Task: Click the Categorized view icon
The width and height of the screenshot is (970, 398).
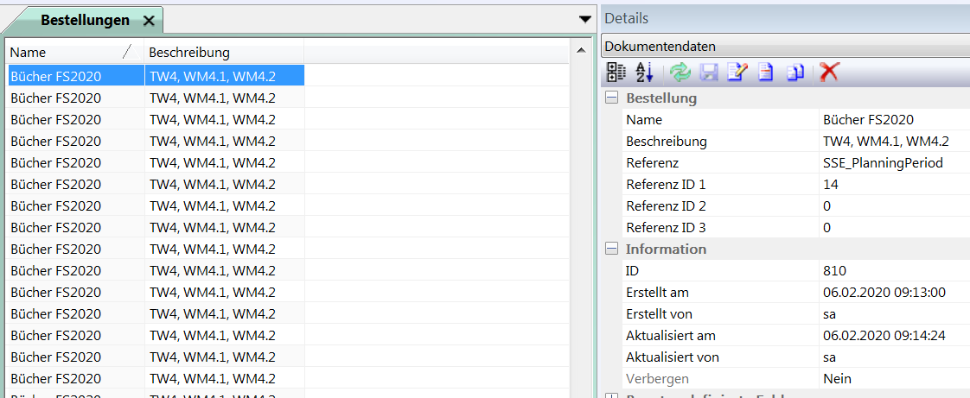Action: tap(615, 73)
